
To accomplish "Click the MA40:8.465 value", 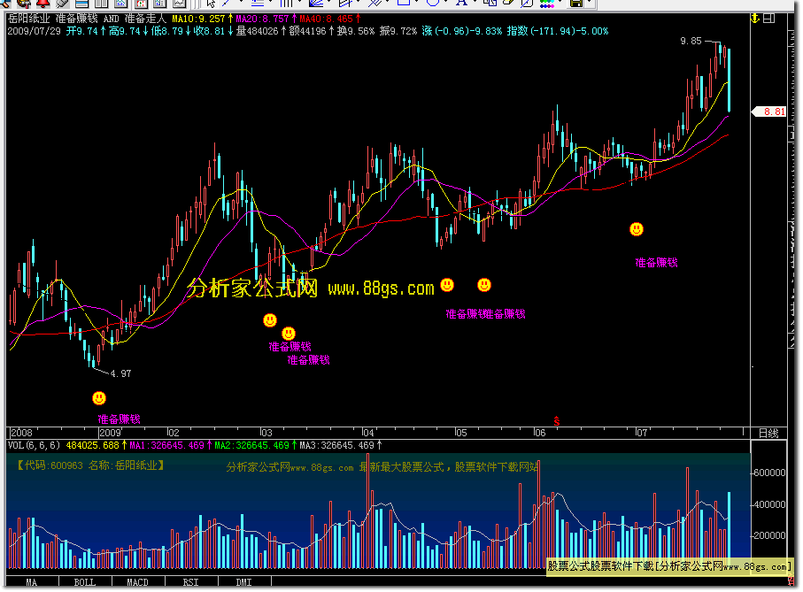I will (326, 19).
